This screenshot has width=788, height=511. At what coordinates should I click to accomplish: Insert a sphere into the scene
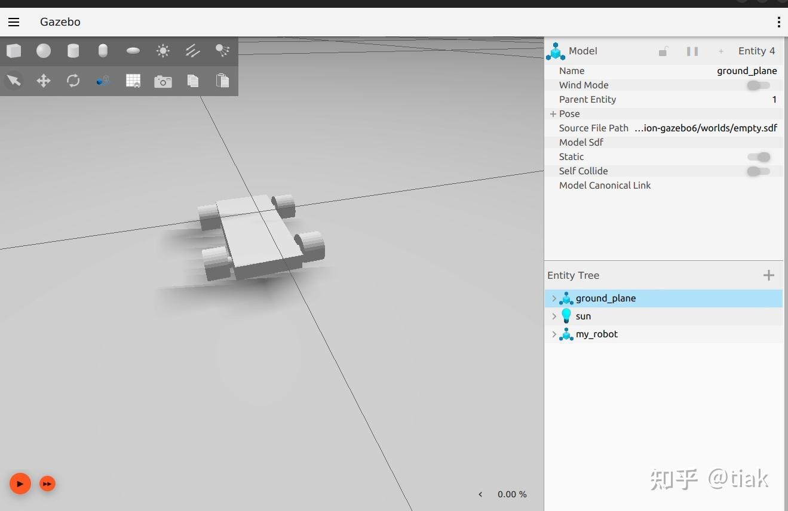[x=43, y=51]
